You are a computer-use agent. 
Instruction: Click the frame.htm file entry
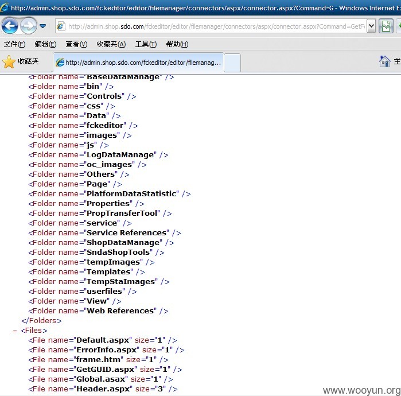point(98,359)
